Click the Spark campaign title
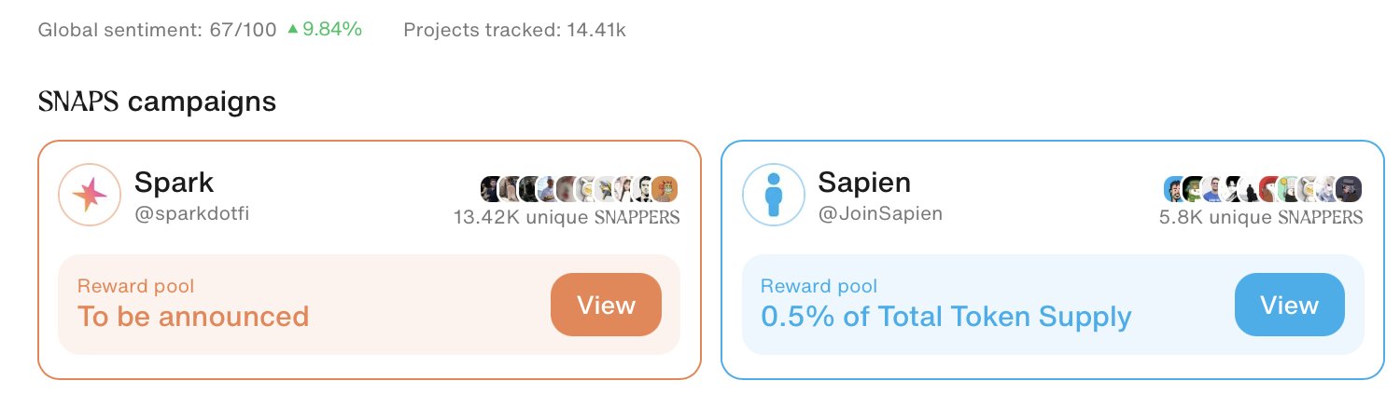The height and width of the screenshot is (408, 1400). 175,181
